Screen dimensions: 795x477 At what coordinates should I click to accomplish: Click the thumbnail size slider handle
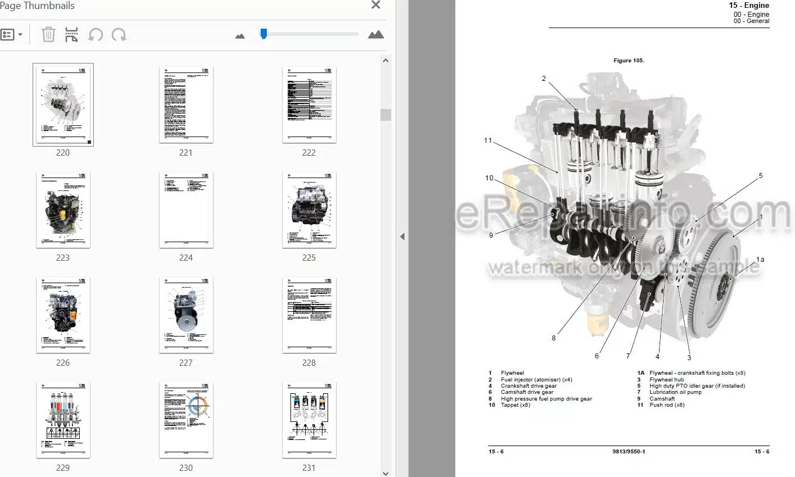tap(263, 34)
